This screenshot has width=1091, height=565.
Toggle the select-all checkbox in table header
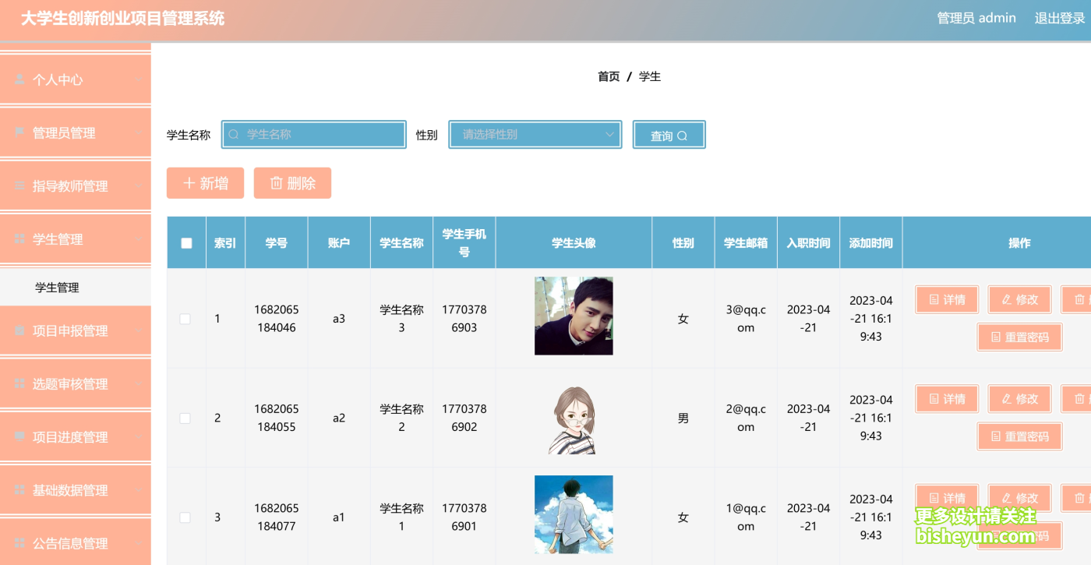pyautogui.click(x=186, y=243)
